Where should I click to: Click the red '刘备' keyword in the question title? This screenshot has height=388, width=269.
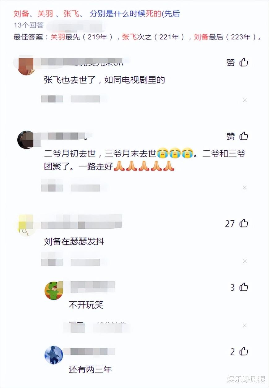click(x=21, y=14)
